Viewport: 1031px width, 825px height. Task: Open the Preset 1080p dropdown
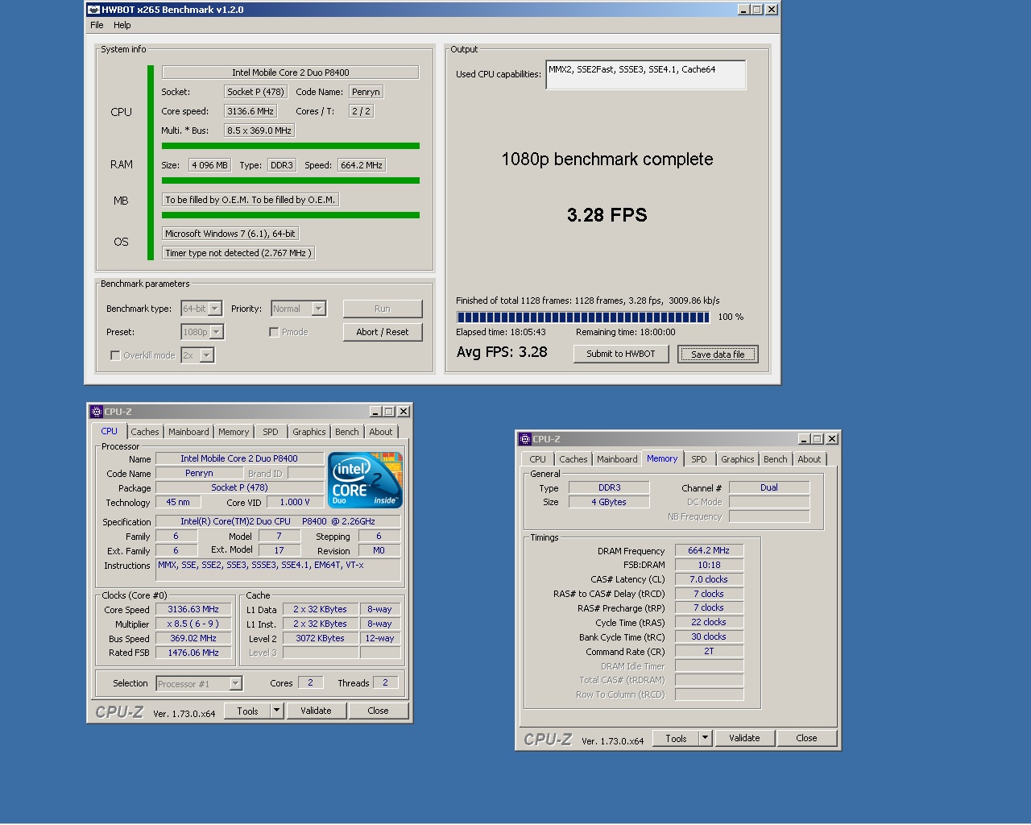click(x=217, y=332)
